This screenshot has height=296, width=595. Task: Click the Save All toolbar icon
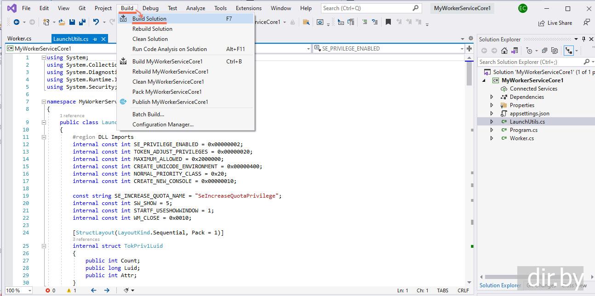click(x=82, y=22)
